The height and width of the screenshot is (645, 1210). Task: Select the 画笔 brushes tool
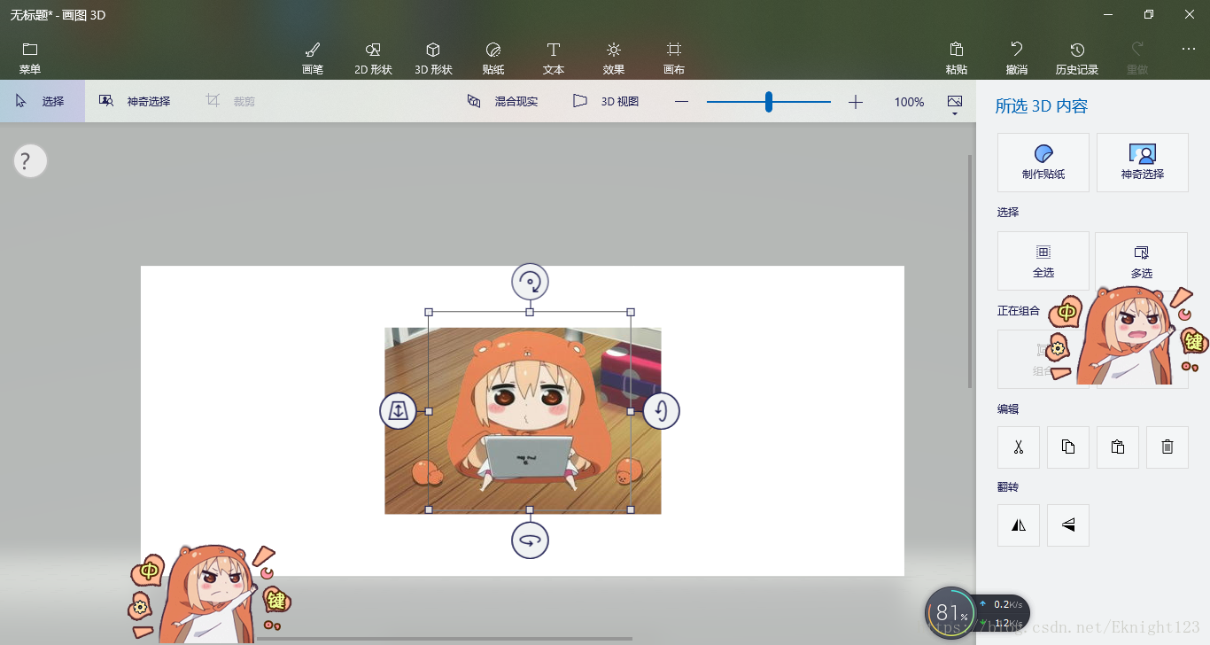[313, 58]
